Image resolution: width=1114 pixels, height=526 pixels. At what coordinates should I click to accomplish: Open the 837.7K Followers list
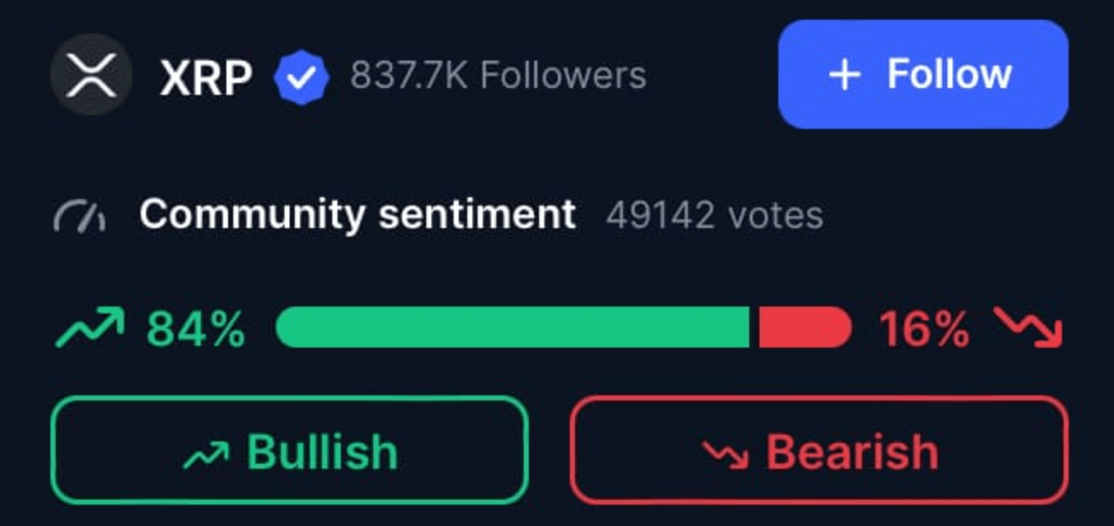pos(498,75)
